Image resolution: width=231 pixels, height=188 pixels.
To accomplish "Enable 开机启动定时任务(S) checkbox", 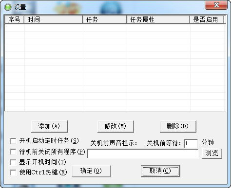I will pyautogui.click(x=13, y=141).
